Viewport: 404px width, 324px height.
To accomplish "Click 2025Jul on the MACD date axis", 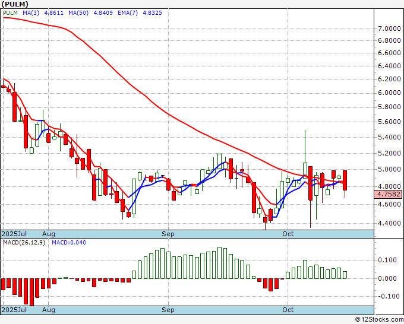I will pyautogui.click(x=14, y=310).
